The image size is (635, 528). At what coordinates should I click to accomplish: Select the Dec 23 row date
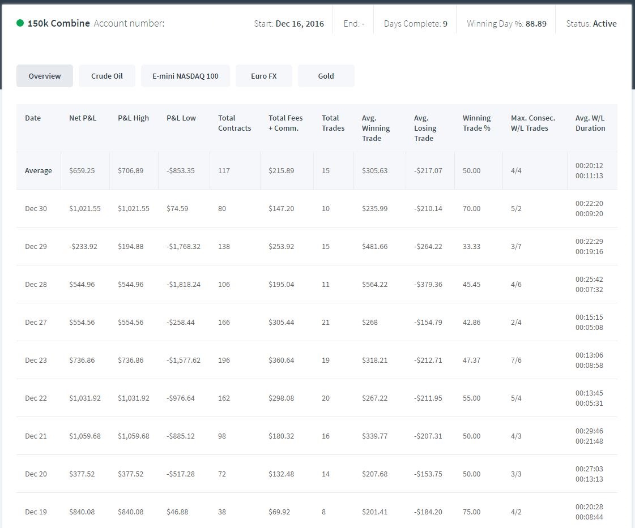click(x=36, y=360)
